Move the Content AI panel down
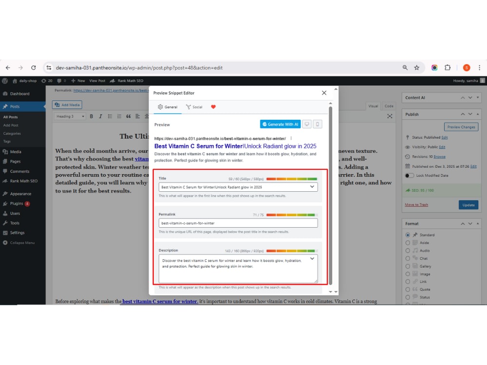 470,98
